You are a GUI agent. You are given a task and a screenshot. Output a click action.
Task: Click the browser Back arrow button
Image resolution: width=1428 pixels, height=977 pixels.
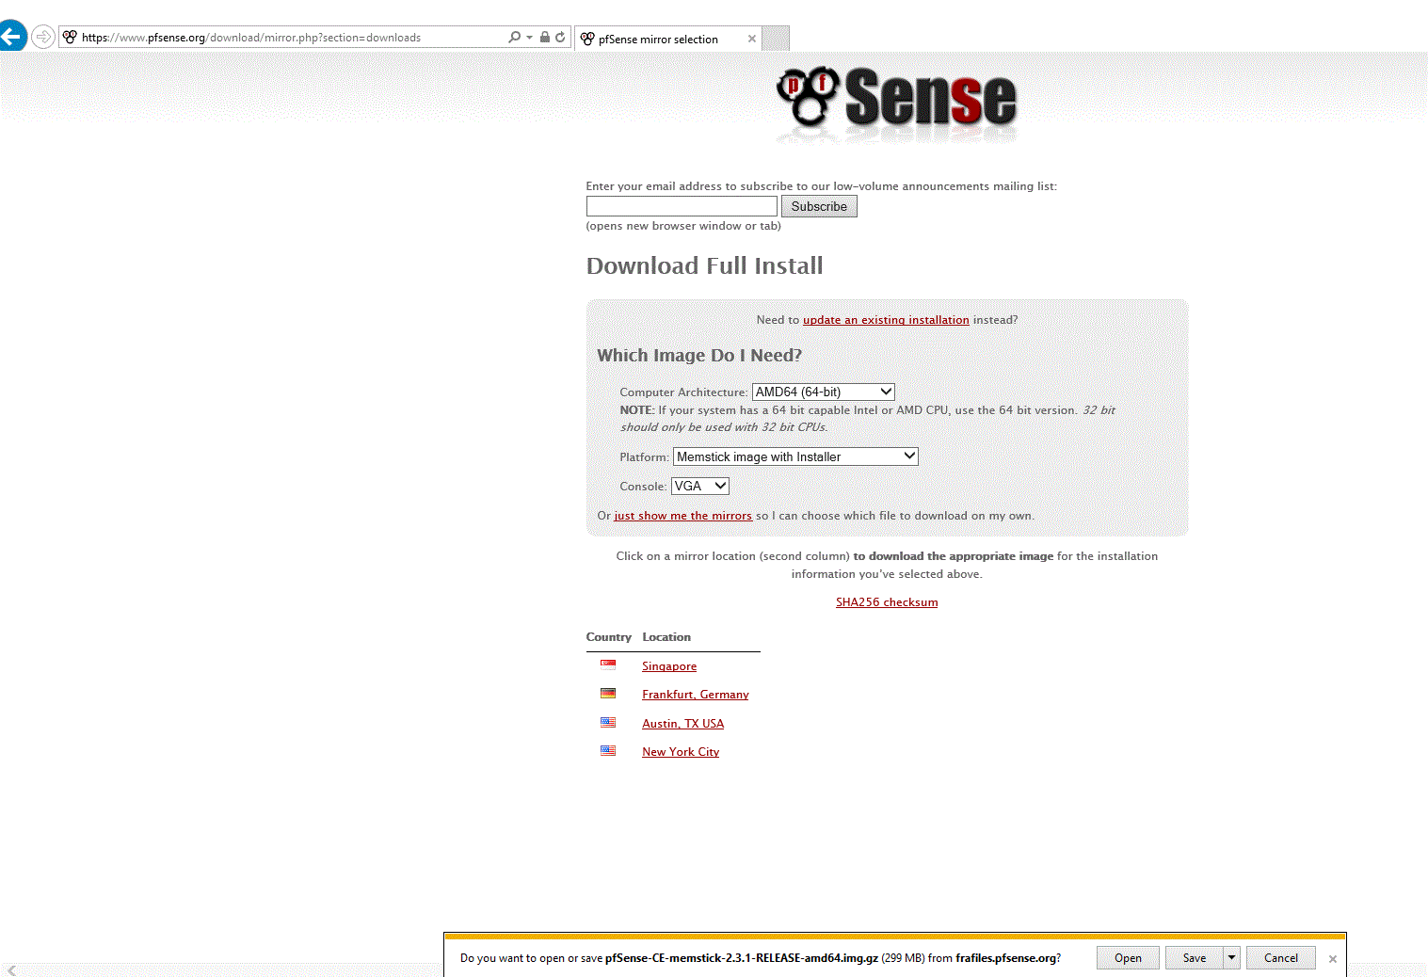tap(11, 37)
